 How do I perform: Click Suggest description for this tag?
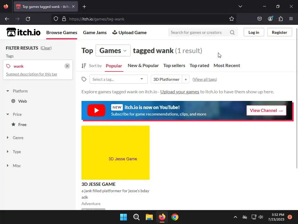[31, 74]
